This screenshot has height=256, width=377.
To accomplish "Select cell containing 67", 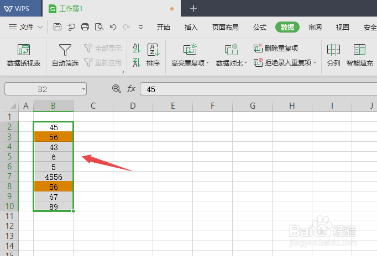I will [54, 196].
